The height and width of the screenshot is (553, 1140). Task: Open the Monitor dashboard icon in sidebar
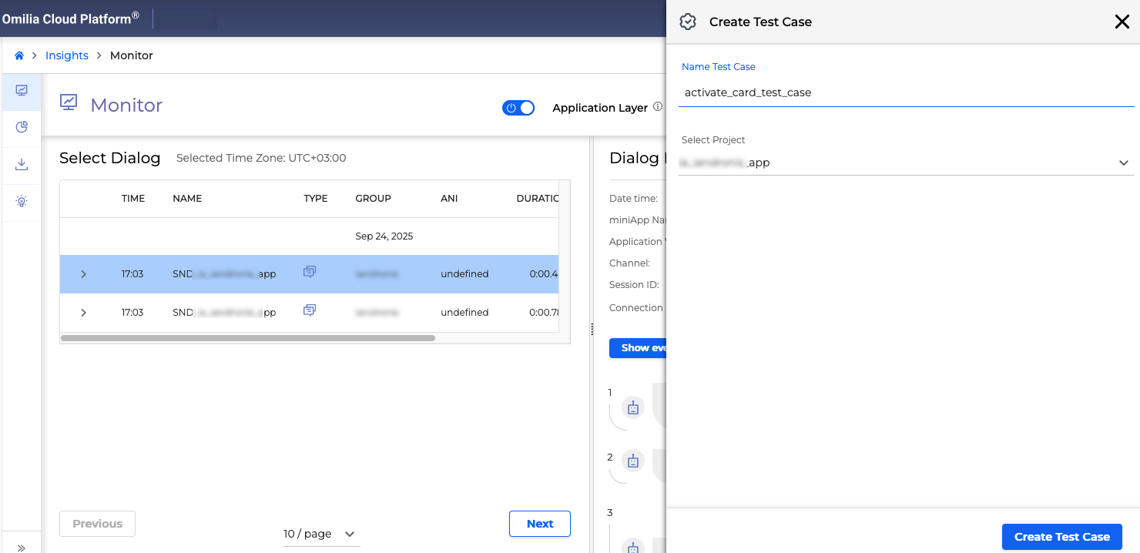click(21, 90)
